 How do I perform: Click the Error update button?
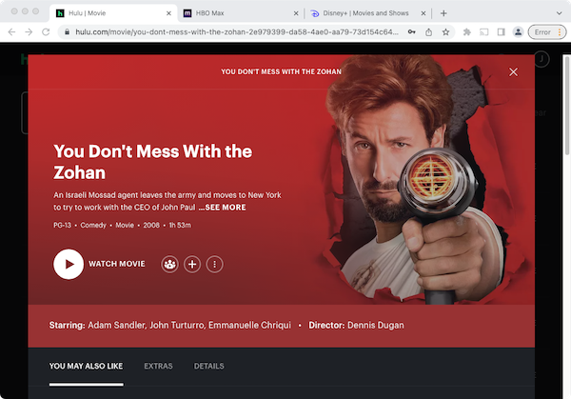point(547,32)
